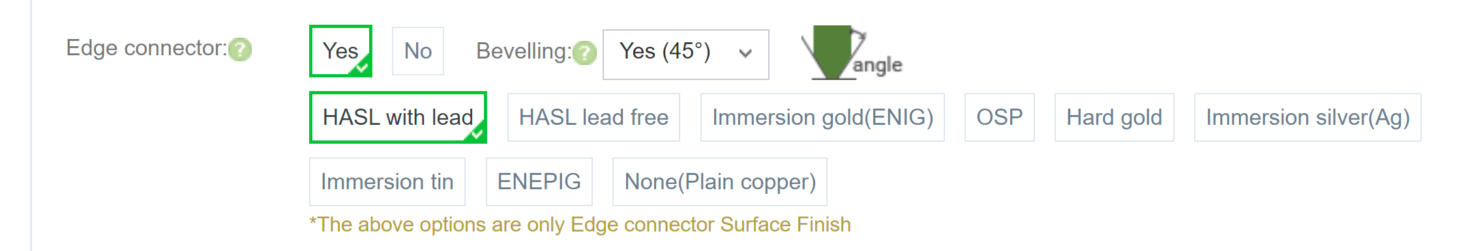This screenshot has width=1468, height=251.
Task: Click the checkmark corner of HASL with lead
Action: pyautogui.click(x=477, y=133)
